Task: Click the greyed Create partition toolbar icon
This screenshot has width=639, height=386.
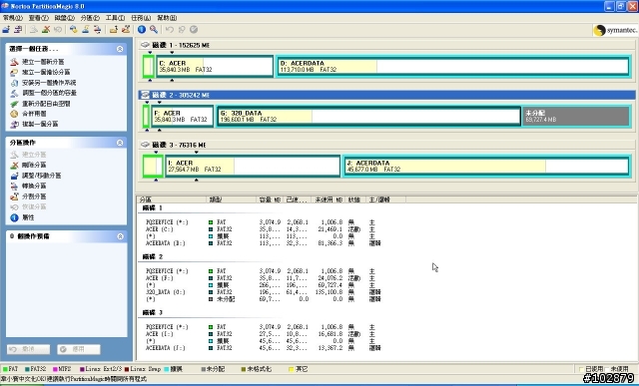Action: [x=34, y=29]
